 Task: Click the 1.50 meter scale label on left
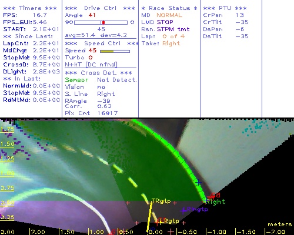click(7, 144)
